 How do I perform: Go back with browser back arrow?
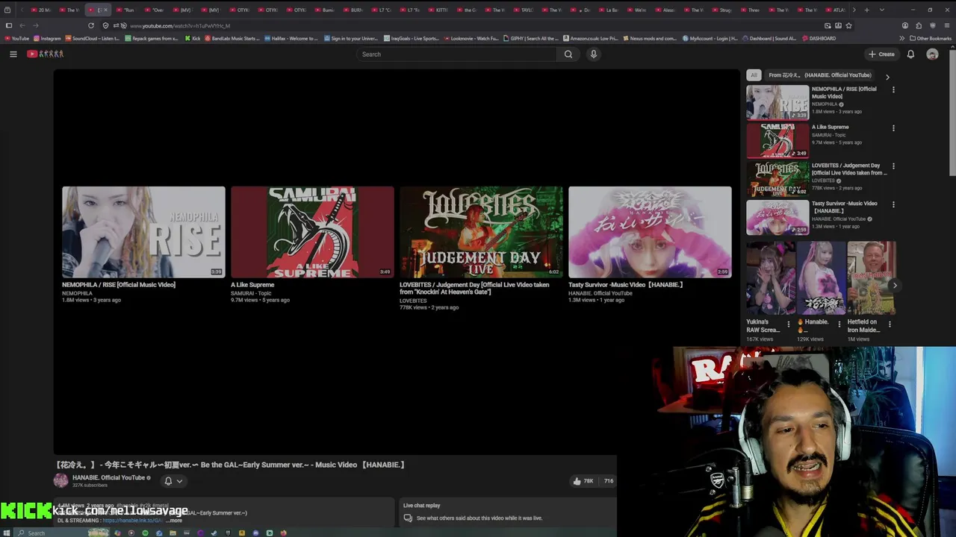22,25
